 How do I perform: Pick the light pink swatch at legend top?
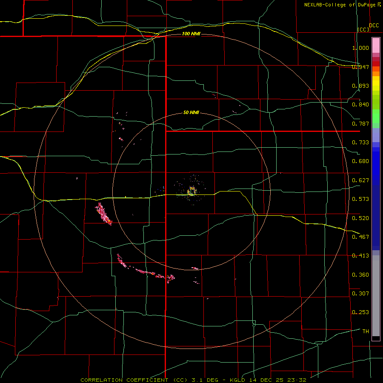pos(376,46)
